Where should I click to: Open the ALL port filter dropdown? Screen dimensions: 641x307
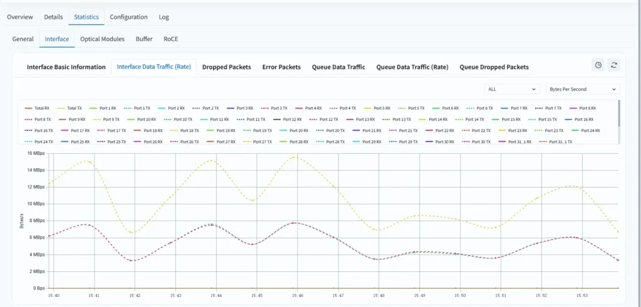click(512, 89)
